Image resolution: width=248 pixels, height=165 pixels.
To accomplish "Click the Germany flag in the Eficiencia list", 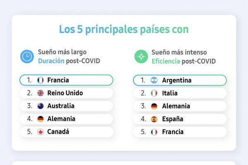I will [x=154, y=106].
